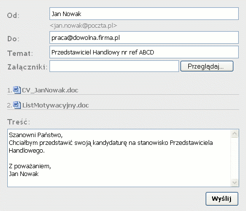Click the empty Załączniki file path field
Viewport: 246px width, 211px height.
114,66
